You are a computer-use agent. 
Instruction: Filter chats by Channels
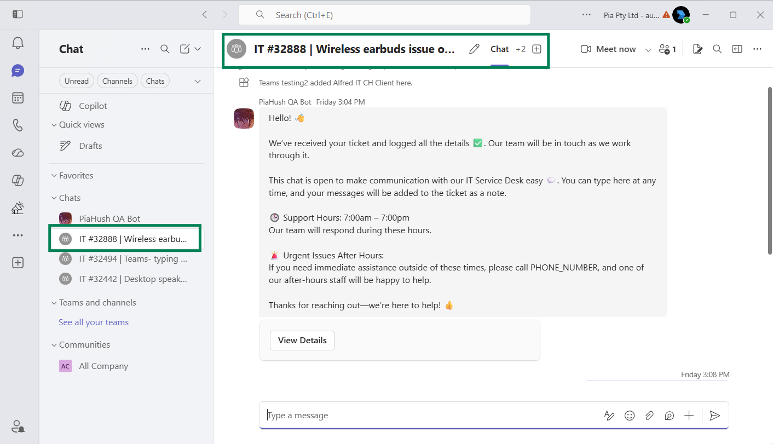point(117,81)
